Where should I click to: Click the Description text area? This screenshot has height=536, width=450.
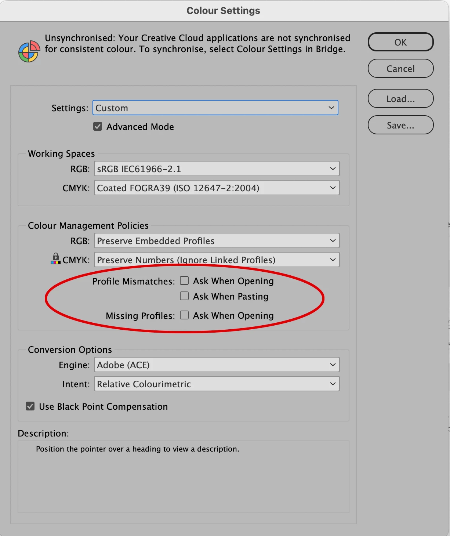tap(184, 477)
